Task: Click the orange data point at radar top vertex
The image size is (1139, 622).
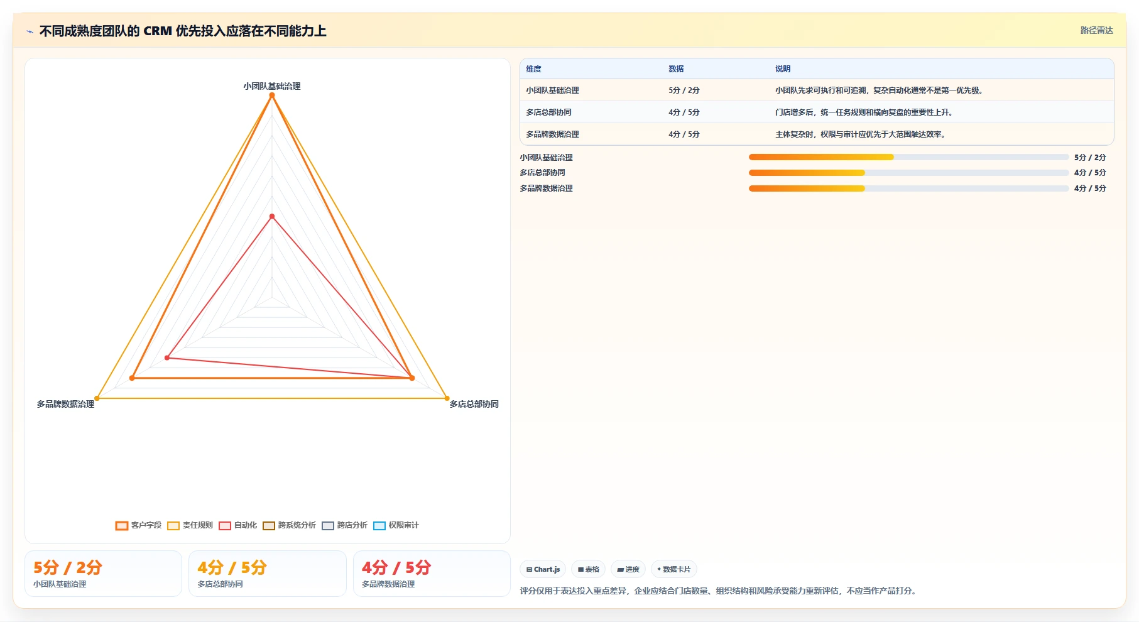Action: tap(272, 95)
